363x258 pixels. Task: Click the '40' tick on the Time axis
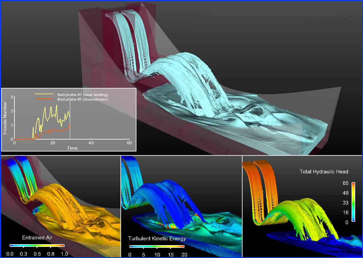(x=91, y=142)
